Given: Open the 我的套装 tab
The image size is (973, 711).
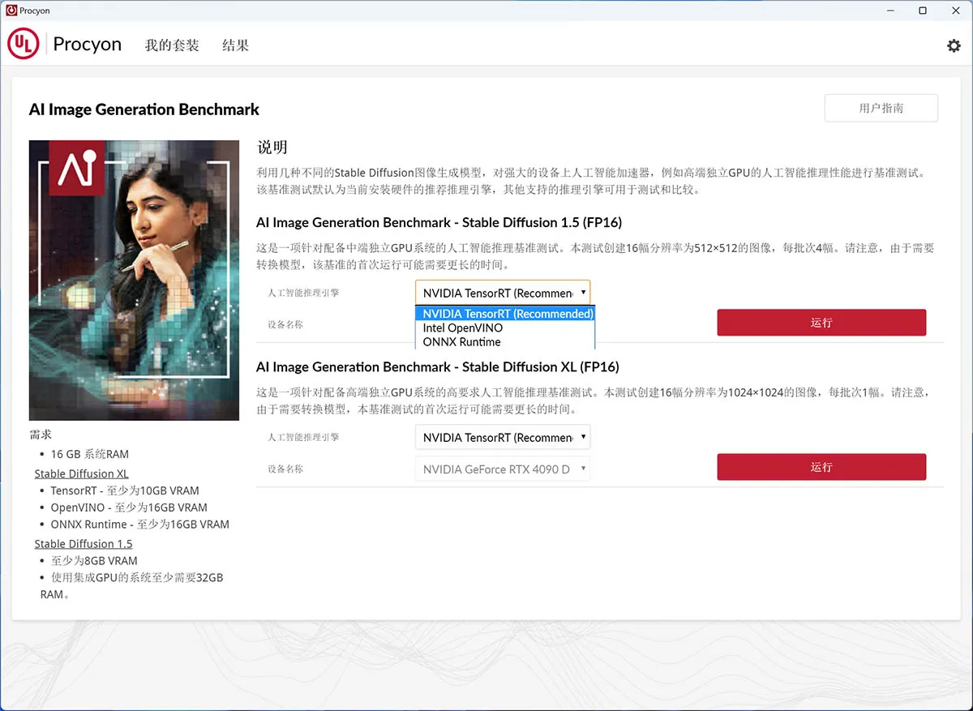Looking at the screenshot, I should pos(172,45).
